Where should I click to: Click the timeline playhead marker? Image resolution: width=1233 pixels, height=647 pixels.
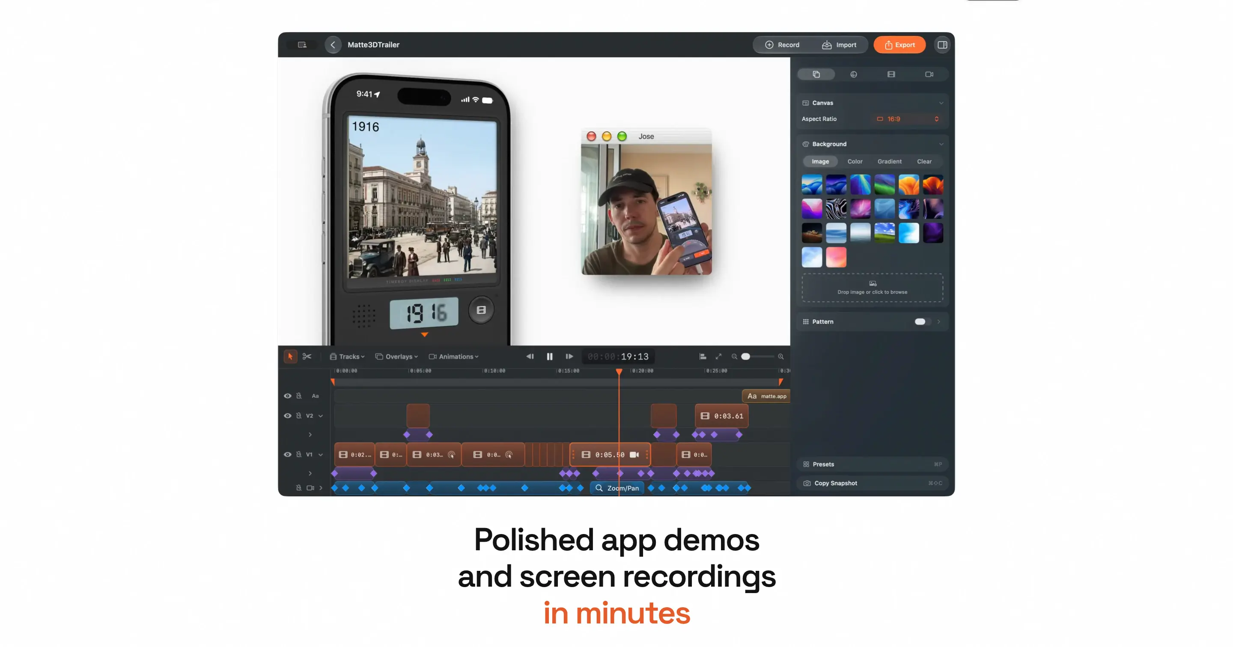point(619,372)
